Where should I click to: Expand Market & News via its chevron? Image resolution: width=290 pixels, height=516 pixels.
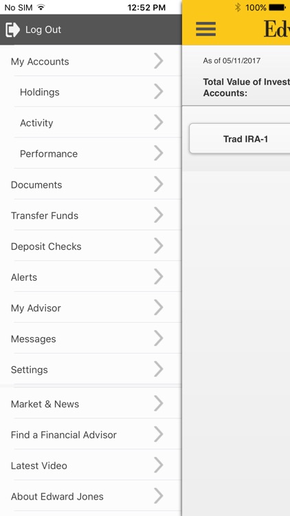point(159,404)
